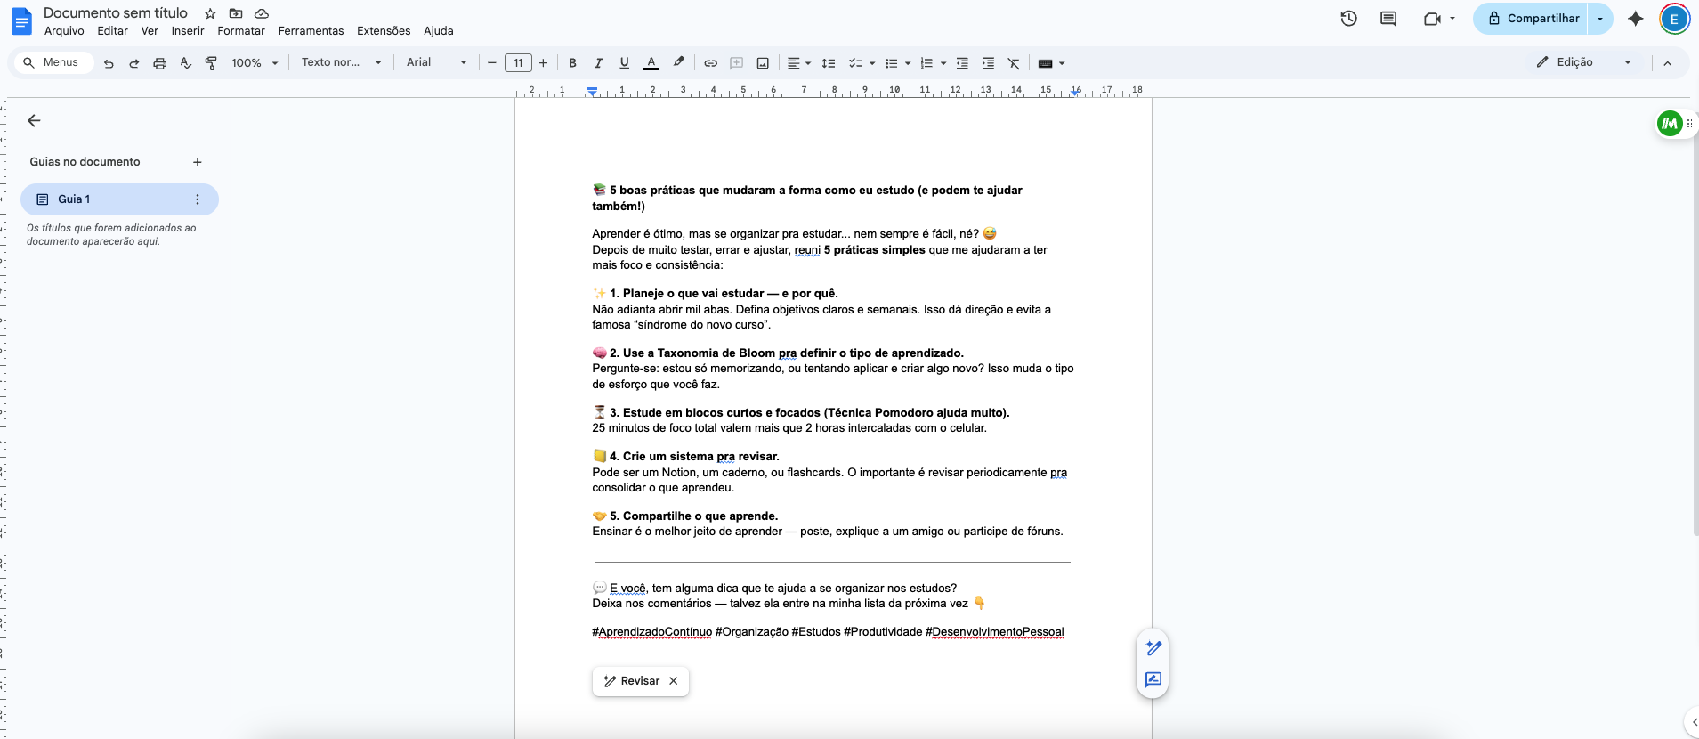The height and width of the screenshot is (739, 1699).
Task: Add a new tab to the document
Action: [198, 162]
